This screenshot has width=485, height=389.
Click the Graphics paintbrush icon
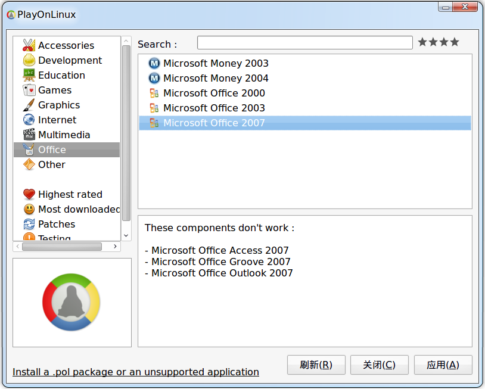tap(29, 105)
